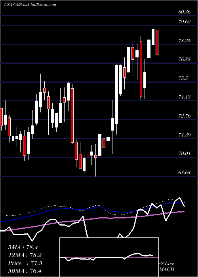Select the 68.64 price level label
This screenshot has height=277, width=198.
point(185,172)
